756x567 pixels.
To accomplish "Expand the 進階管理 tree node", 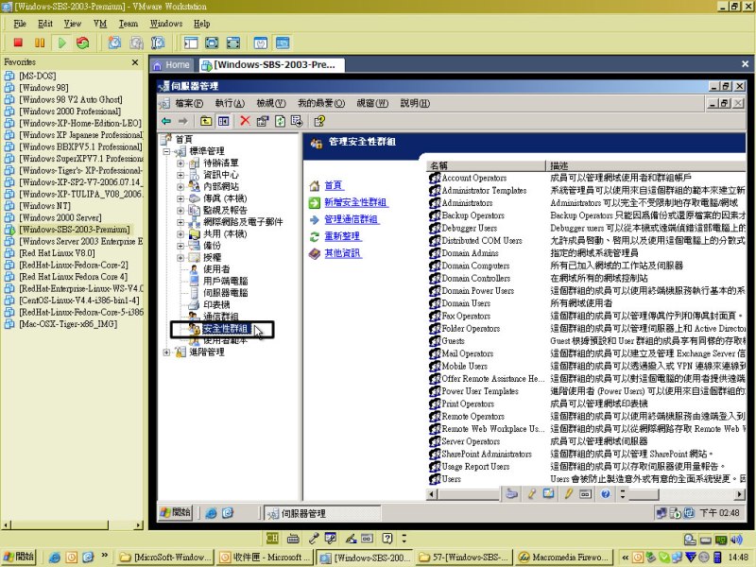I will pyautogui.click(x=167, y=352).
